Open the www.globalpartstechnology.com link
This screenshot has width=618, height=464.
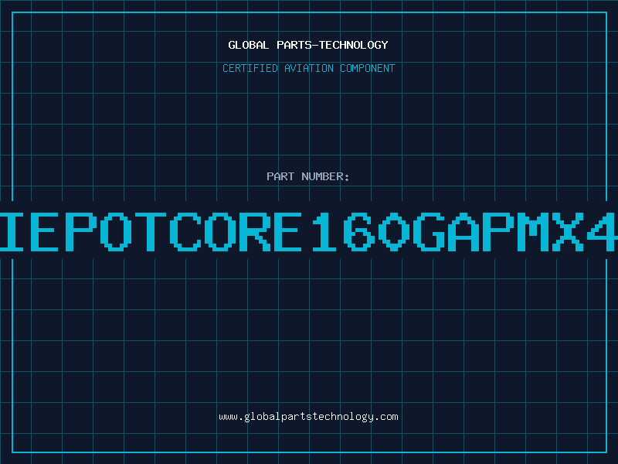tap(308, 417)
